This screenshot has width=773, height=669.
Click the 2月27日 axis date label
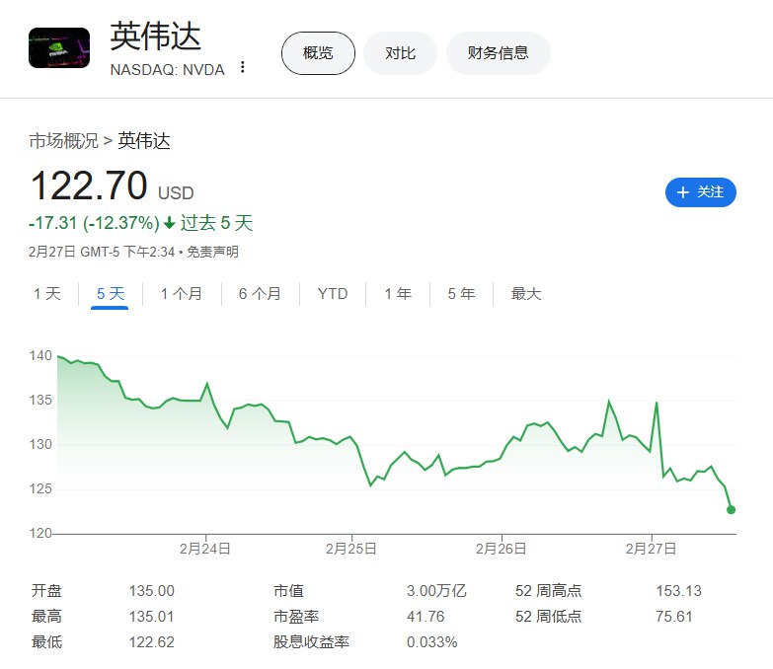[652, 549]
